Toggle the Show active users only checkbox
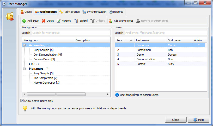 pos(22,101)
